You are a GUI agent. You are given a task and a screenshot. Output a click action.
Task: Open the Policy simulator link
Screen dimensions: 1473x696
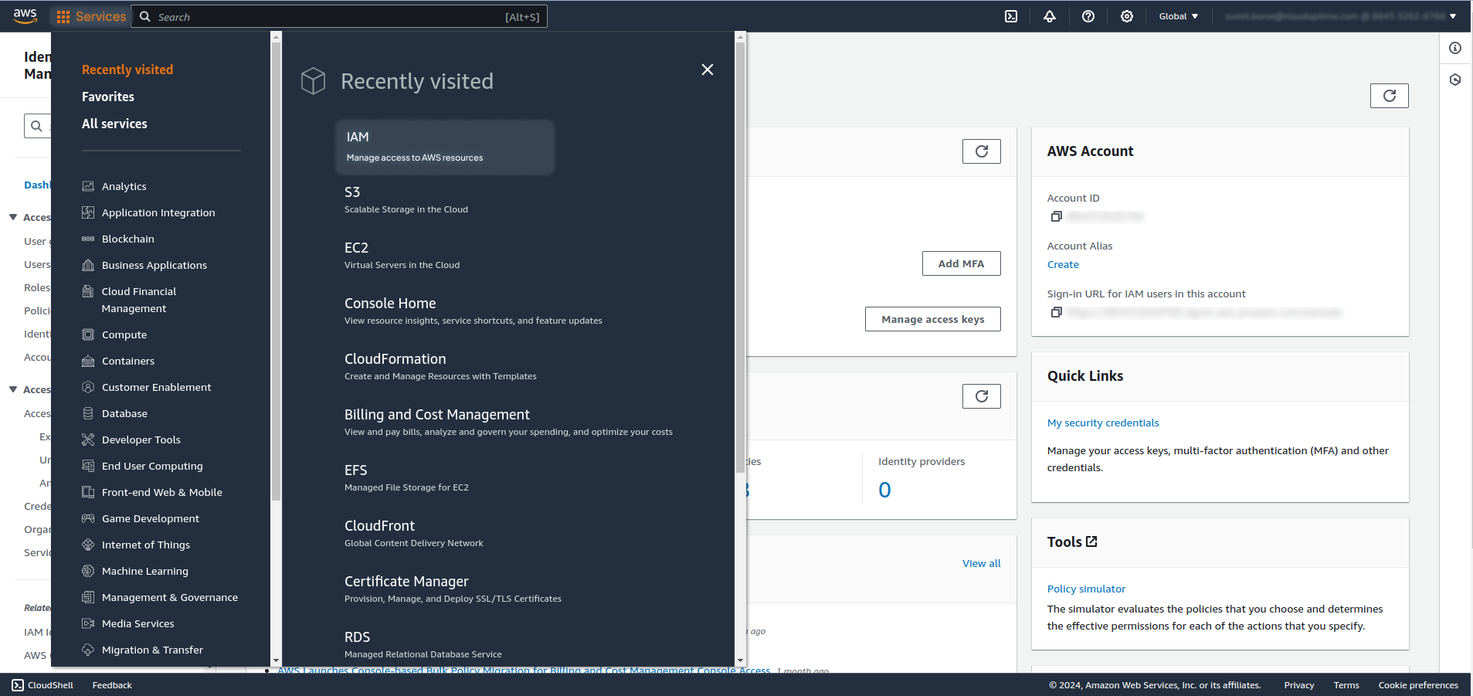coord(1086,589)
